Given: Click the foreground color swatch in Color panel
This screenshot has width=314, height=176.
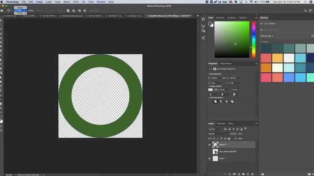Looking at the screenshot, I should 210,24.
